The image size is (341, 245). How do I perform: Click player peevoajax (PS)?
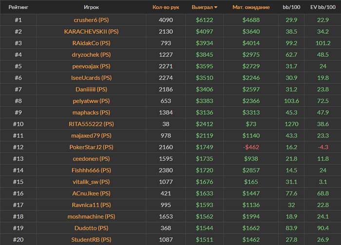pos(91,67)
